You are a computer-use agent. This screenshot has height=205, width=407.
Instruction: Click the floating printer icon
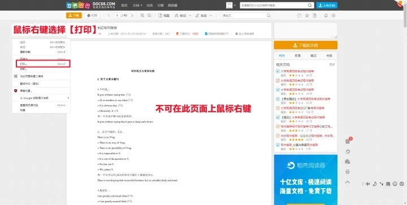348,172
